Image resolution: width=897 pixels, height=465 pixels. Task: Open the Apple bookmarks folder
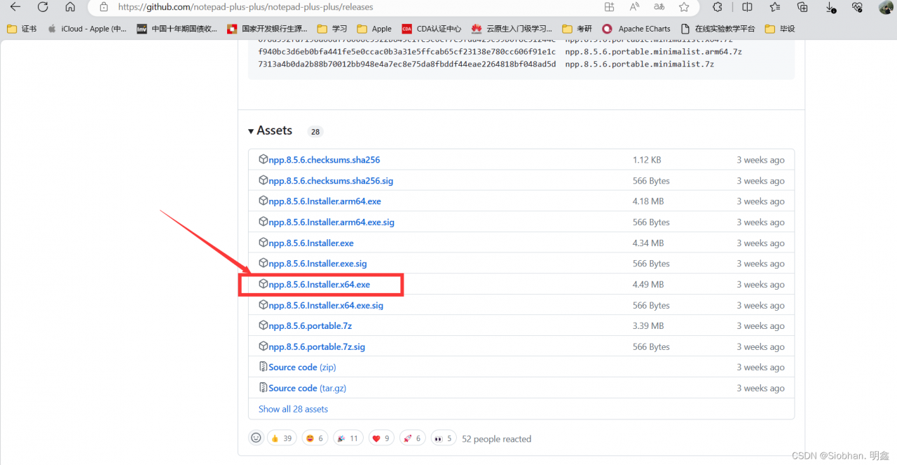(x=374, y=29)
